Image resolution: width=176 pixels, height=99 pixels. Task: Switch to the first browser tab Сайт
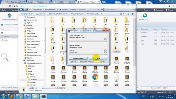click(x=14, y=2)
